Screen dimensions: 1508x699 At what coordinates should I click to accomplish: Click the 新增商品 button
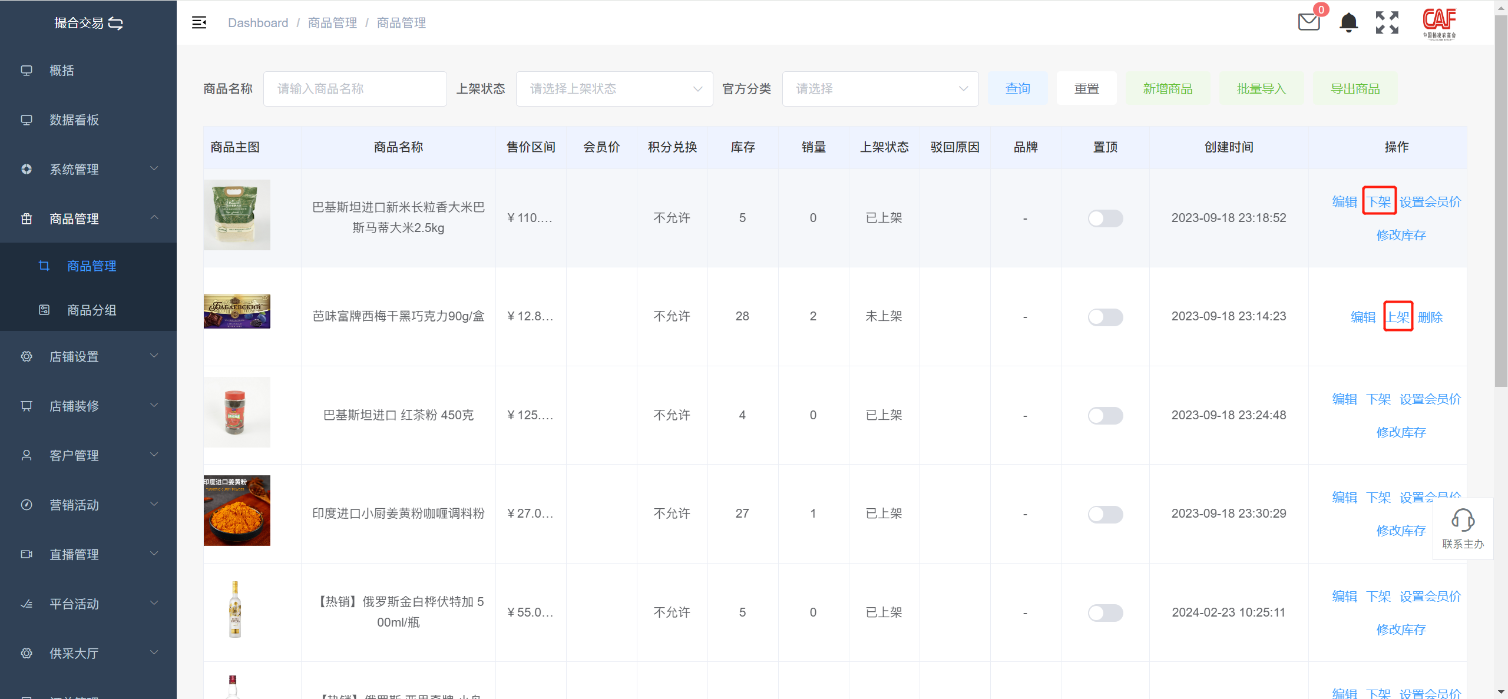click(1168, 89)
